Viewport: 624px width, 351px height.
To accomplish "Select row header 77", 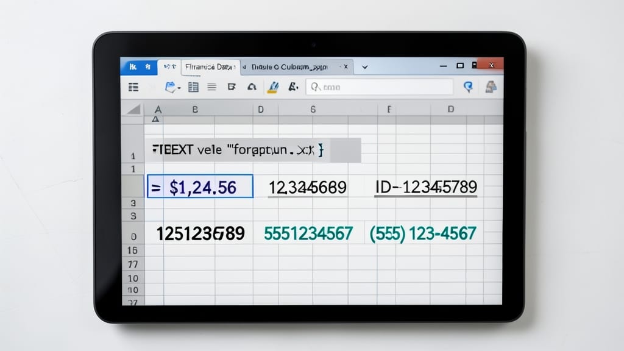I will tap(132, 264).
